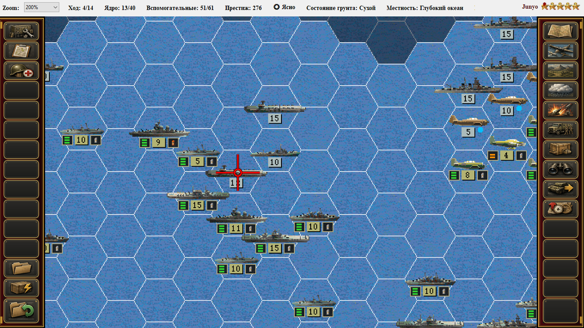Click 'Местность: Глубокий океан' terrain text

point(425,8)
